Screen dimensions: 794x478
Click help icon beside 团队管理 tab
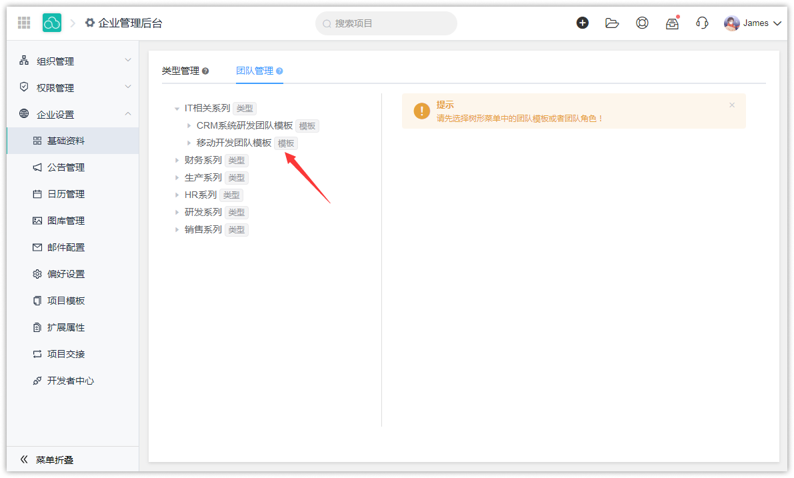tap(279, 71)
